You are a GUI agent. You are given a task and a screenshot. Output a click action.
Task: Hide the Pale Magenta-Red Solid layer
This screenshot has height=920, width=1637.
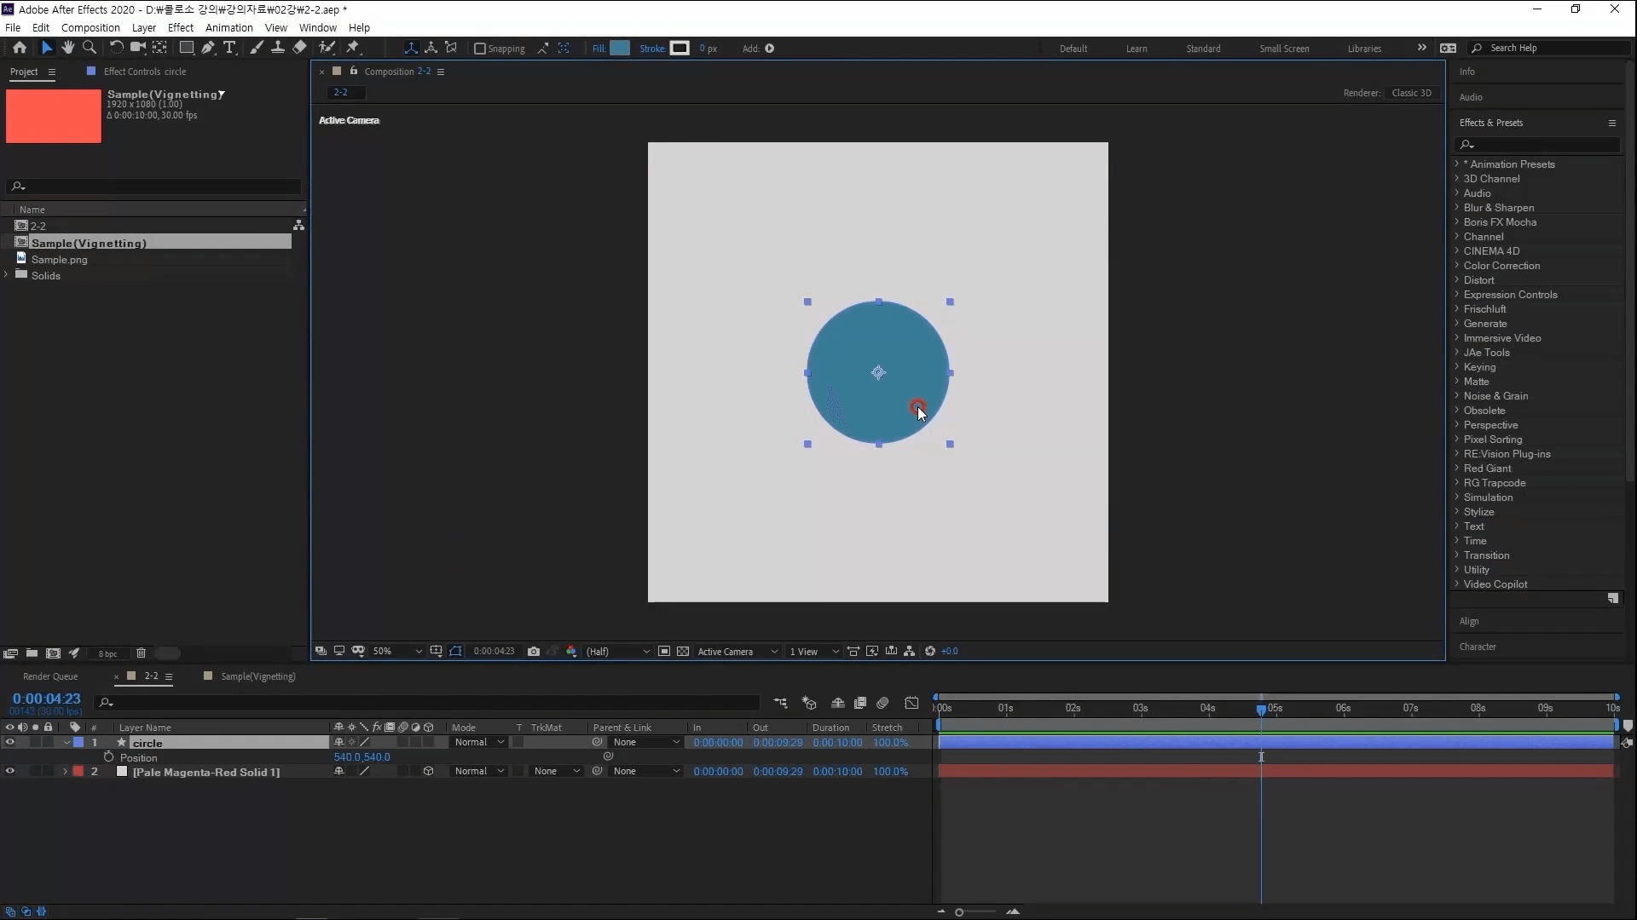coord(9,772)
